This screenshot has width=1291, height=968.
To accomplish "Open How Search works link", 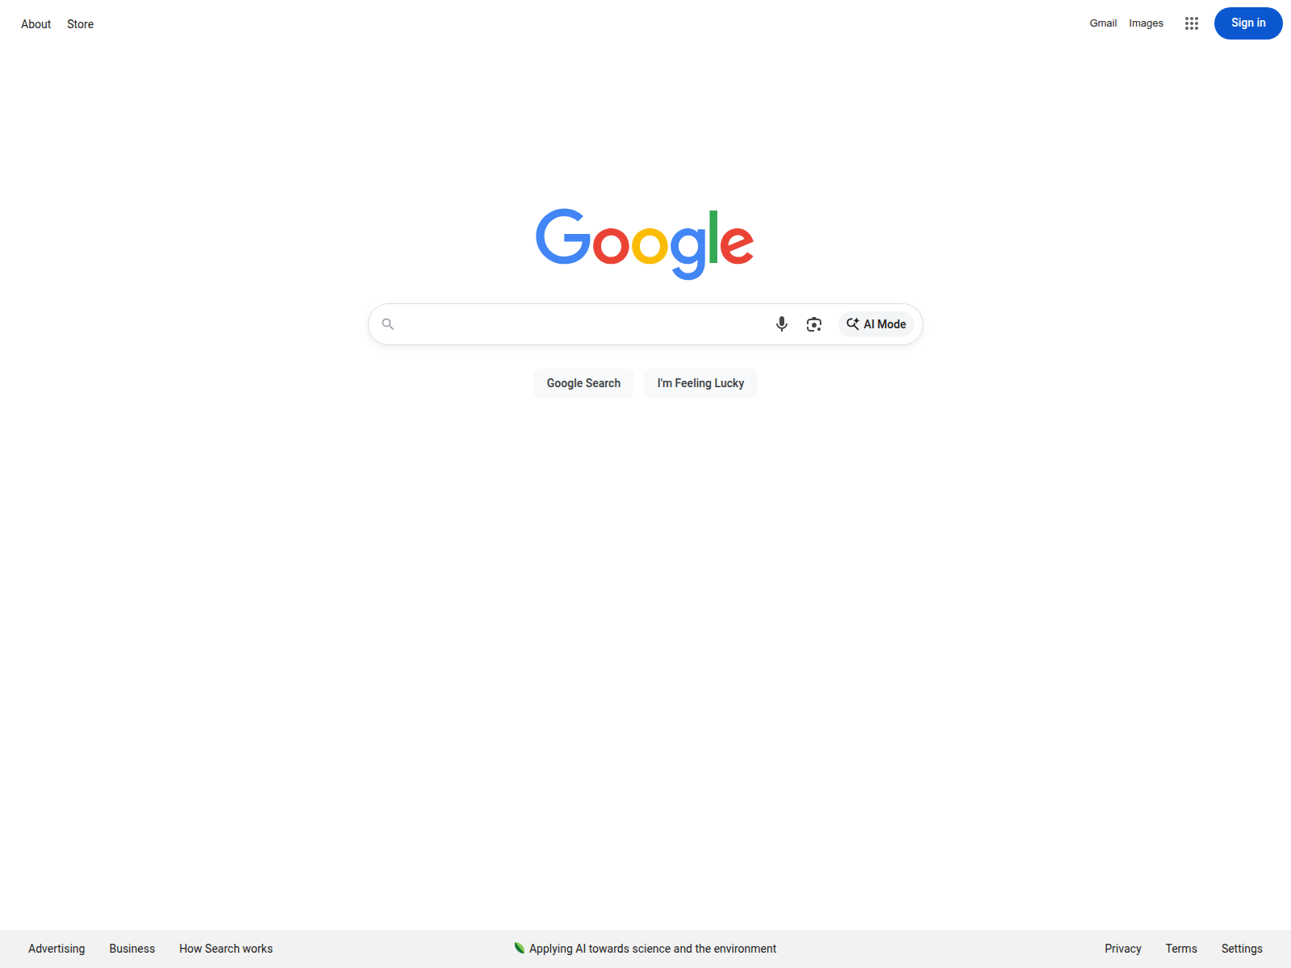I will [x=226, y=949].
